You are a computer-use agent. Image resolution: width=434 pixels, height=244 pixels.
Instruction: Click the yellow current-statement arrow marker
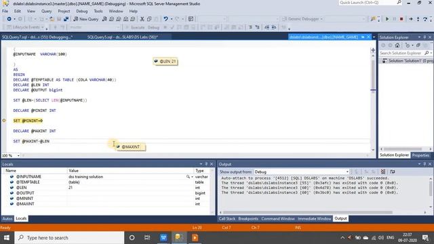click(x=4, y=121)
